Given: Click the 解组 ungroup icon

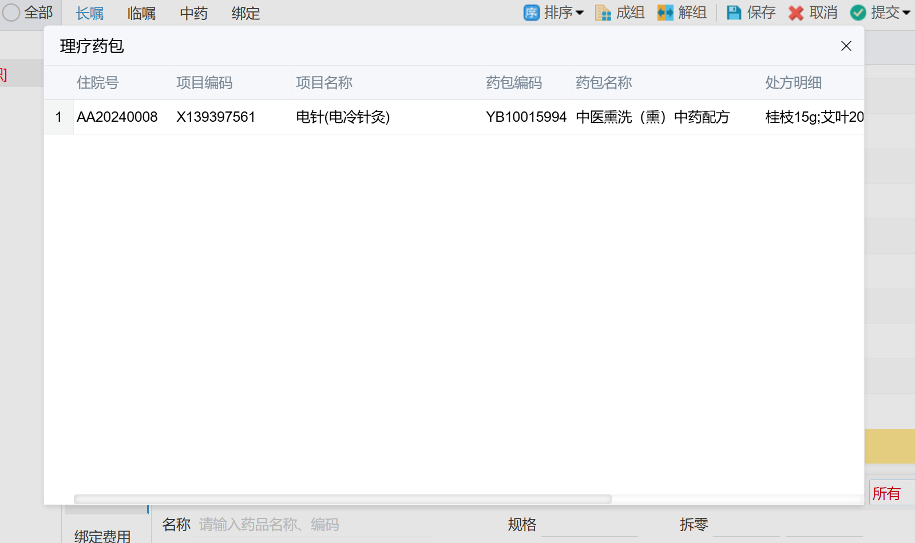Looking at the screenshot, I should pyautogui.click(x=665, y=13).
